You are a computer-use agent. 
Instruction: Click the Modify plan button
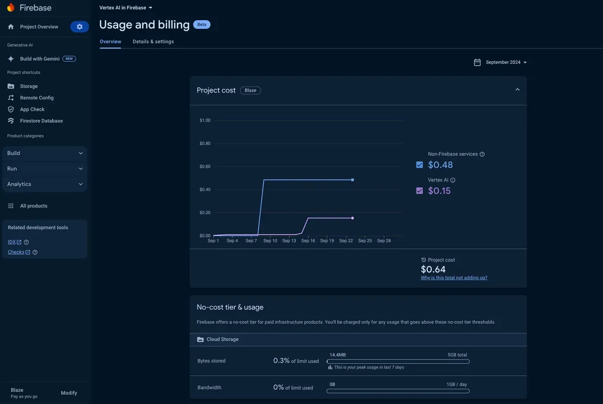click(x=69, y=393)
